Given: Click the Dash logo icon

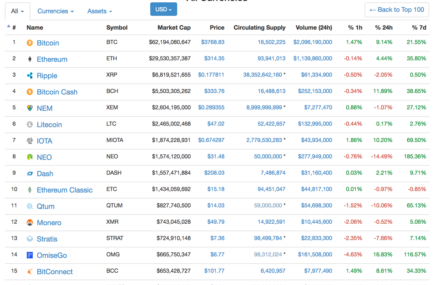Looking at the screenshot, I should click(30, 174).
